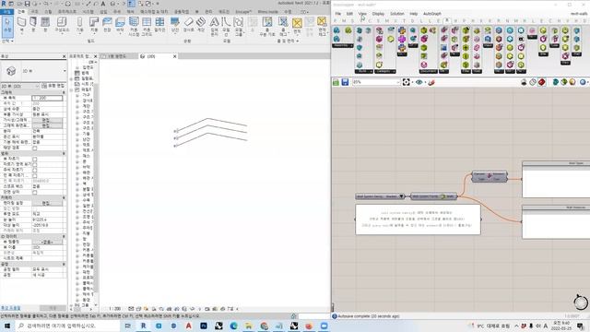The width and height of the screenshot is (590, 332).
Task: Click the project browser horizontal scrollbar
Action: 81,309
